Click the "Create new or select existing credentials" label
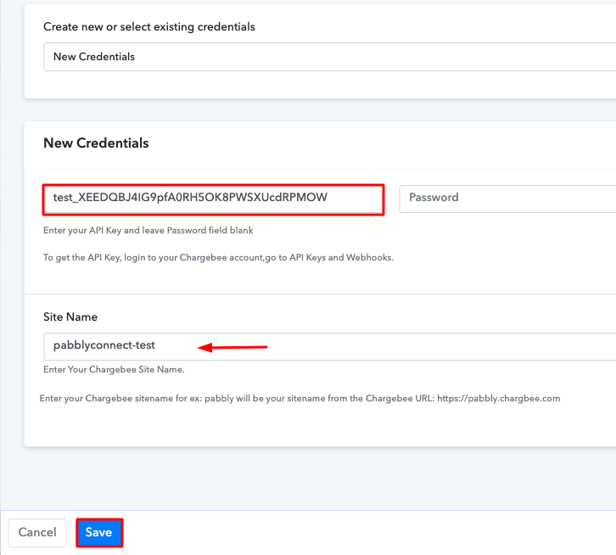616x555 pixels. coord(149,27)
